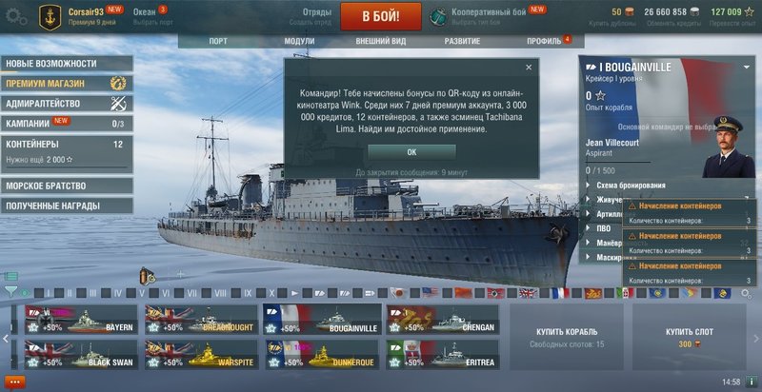The image size is (762, 392).
Task: Tick the tier X filter checkbox
Action: 261,293
